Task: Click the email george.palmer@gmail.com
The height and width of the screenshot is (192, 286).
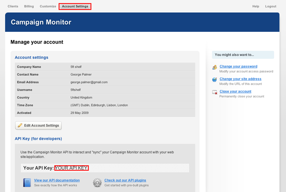Action: (x=89, y=82)
